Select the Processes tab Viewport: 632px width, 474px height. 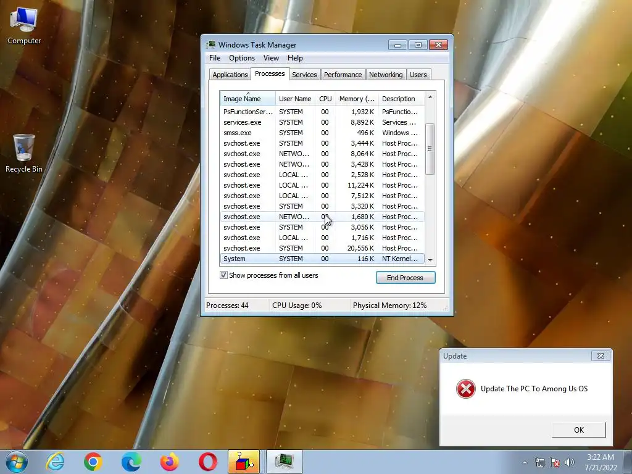click(x=270, y=74)
